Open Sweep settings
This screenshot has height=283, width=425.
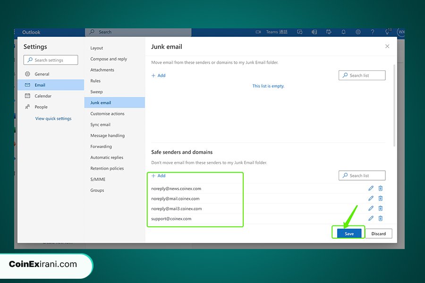point(114,92)
